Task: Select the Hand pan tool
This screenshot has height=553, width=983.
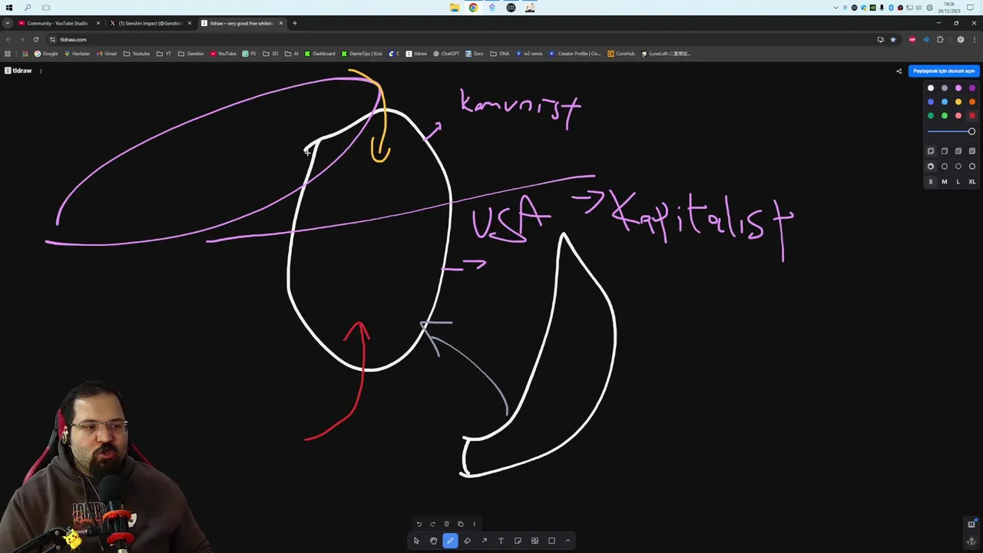Action: [433, 541]
